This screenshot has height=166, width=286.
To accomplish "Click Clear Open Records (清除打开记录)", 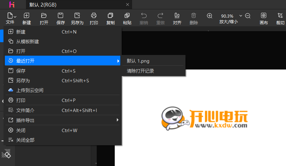I will coord(140,71).
